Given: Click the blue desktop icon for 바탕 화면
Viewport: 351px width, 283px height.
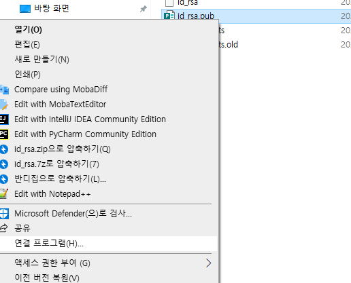Looking at the screenshot, I should pos(25,9).
